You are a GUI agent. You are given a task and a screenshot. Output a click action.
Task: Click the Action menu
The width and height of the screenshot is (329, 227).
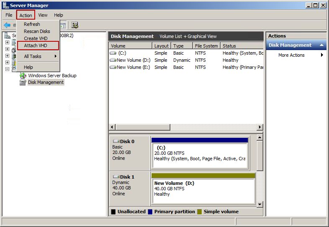coord(26,15)
